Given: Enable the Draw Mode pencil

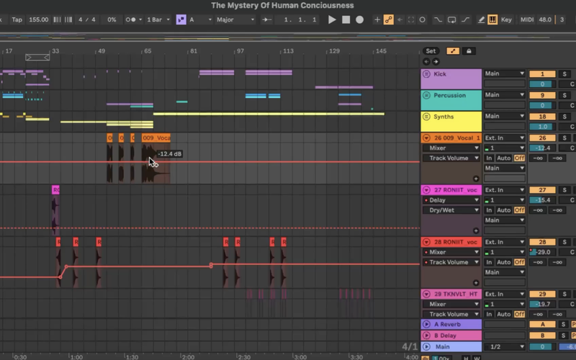Looking at the screenshot, I should pos(480,19).
